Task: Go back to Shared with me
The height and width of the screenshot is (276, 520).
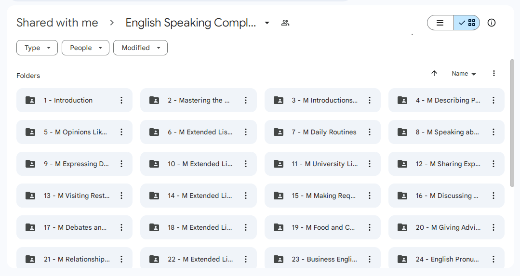Action: click(57, 23)
